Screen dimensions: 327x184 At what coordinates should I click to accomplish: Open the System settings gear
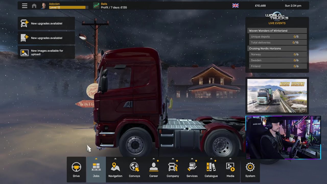[250, 170]
